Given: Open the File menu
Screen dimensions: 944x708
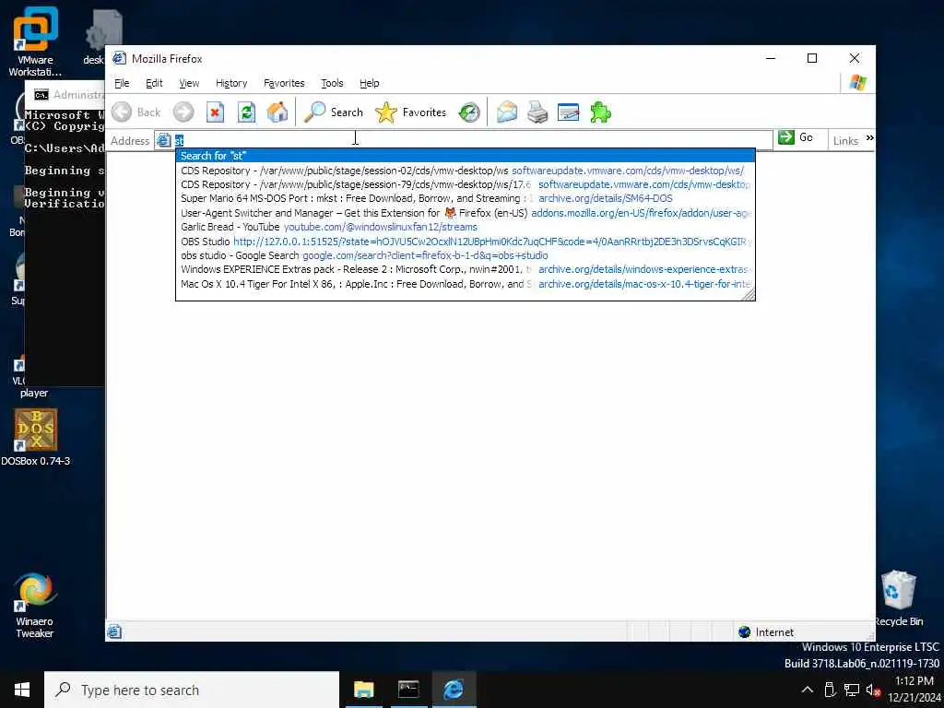Looking at the screenshot, I should 122,83.
